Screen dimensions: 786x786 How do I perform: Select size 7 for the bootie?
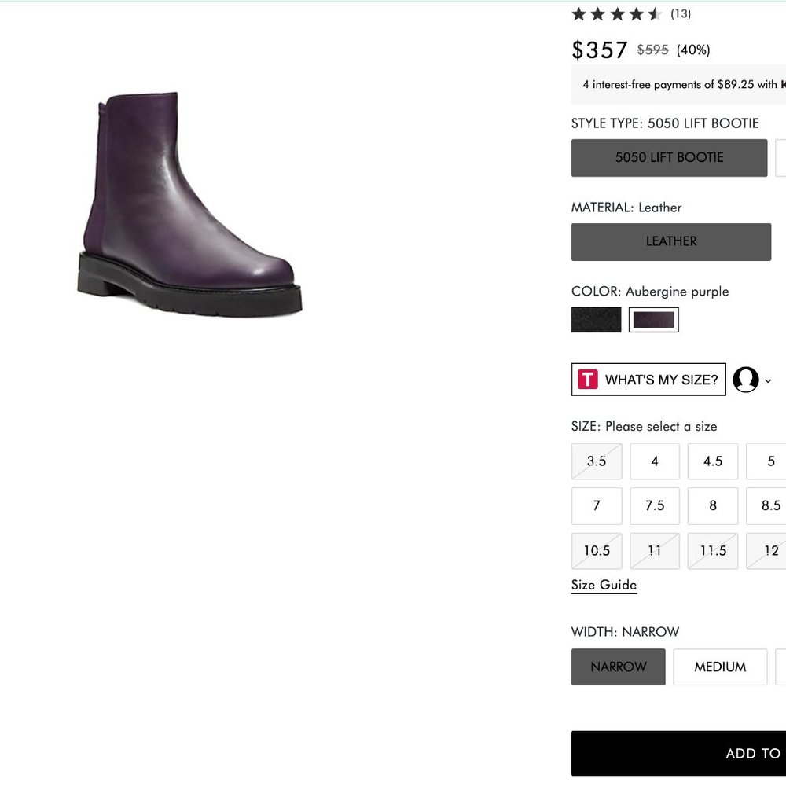pyautogui.click(x=596, y=505)
